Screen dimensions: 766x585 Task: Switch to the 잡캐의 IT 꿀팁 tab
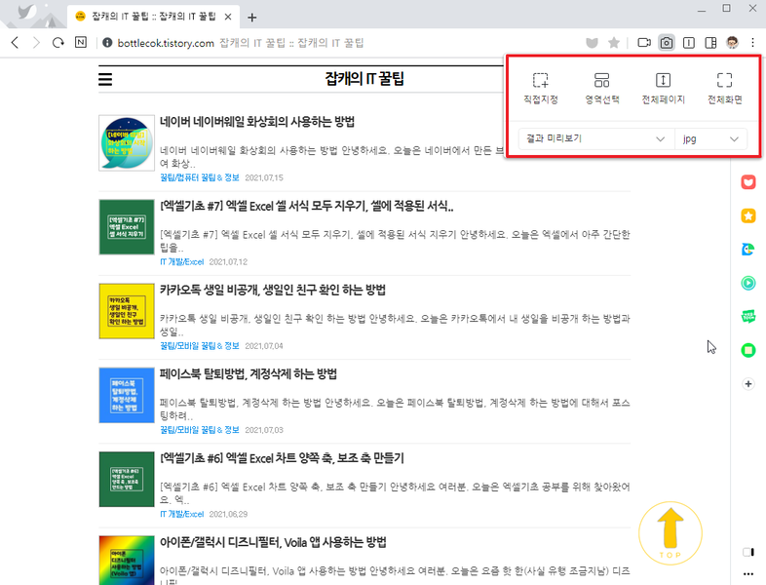click(153, 17)
